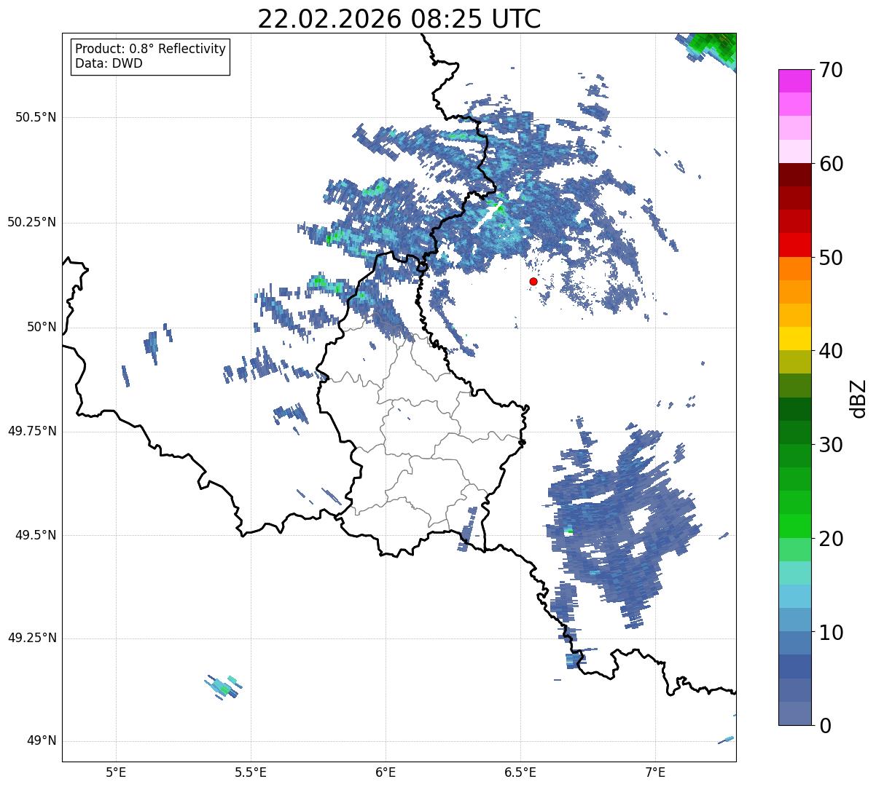The width and height of the screenshot is (876, 787).
Task: Click the 30 tick label on colorbar
Action: [831, 445]
